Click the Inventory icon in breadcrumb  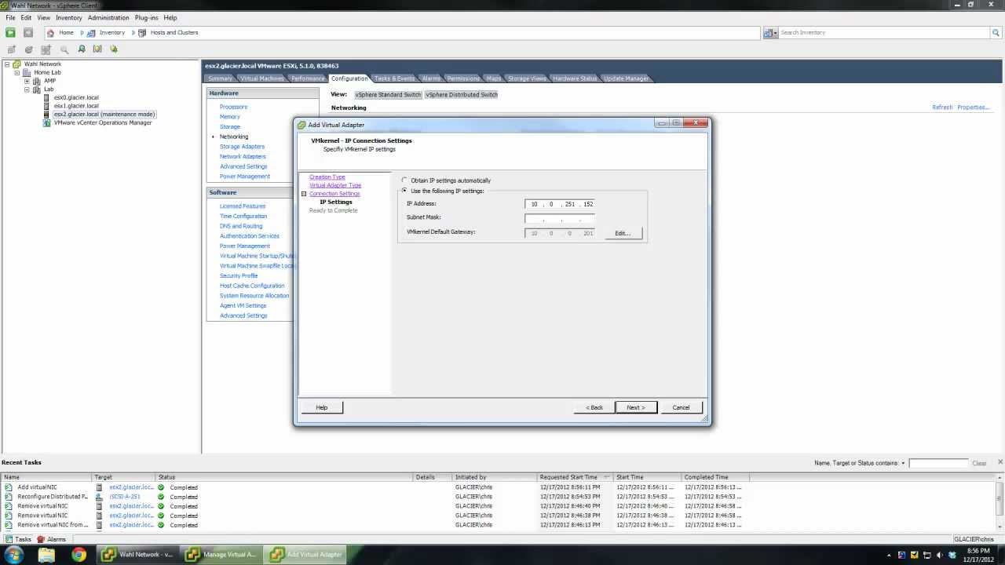(92, 33)
